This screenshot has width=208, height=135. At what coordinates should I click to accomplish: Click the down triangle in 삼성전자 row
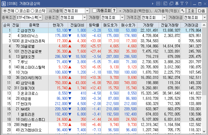coord(70,31)
